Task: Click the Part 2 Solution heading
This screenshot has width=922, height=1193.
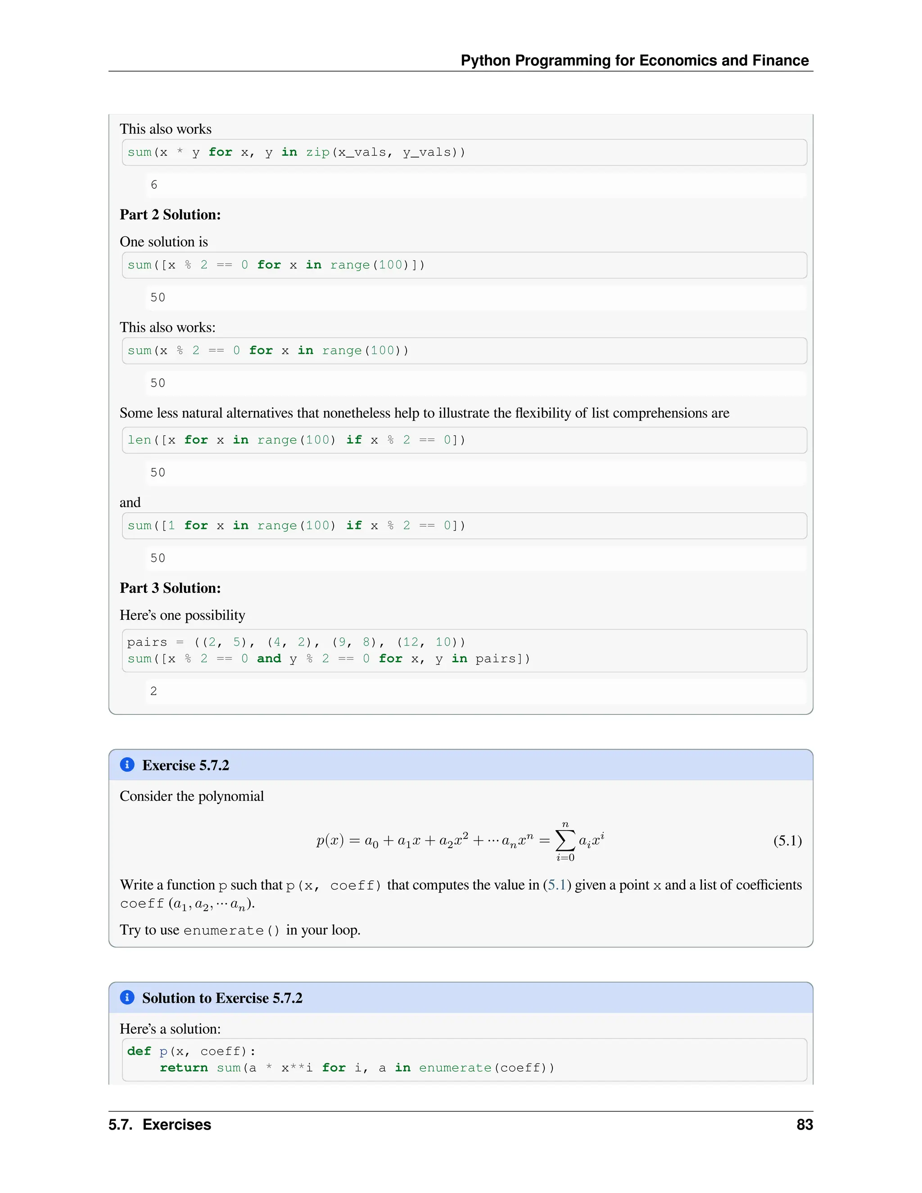Action: coord(171,214)
